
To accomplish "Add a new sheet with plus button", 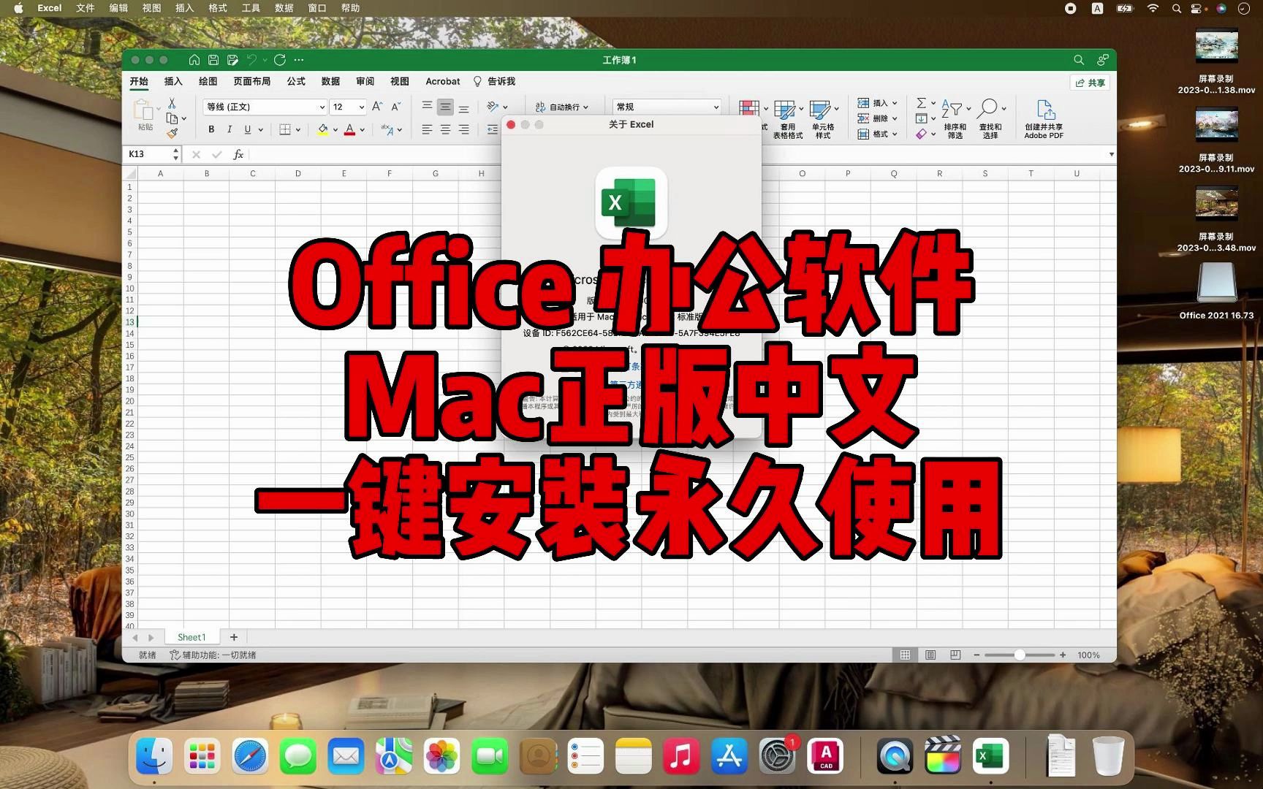I will (x=234, y=637).
